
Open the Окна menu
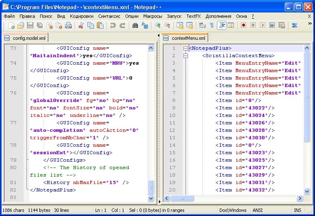pyautogui.click(x=241, y=16)
